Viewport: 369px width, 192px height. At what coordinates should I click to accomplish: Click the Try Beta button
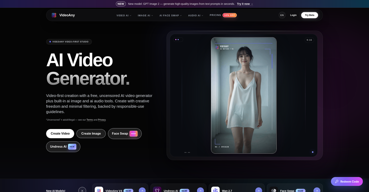coord(310,15)
